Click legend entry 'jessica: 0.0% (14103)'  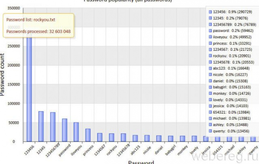(229, 106)
